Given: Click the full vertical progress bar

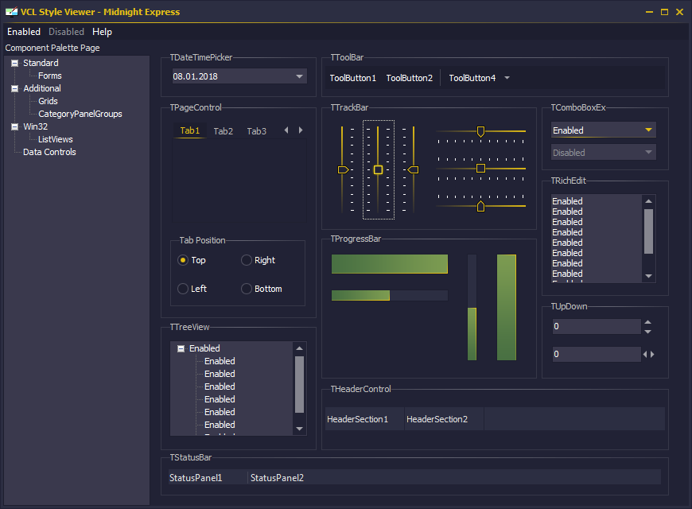Looking at the screenshot, I should (507, 307).
